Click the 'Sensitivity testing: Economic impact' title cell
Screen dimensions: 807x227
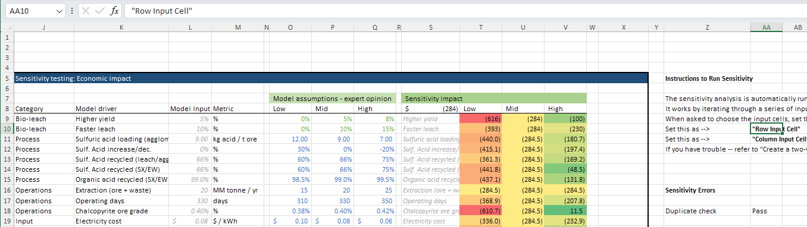pyautogui.click(x=330, y=78)
